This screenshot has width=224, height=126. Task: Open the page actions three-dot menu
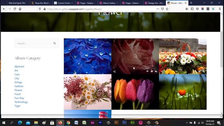tap(158, 9)
